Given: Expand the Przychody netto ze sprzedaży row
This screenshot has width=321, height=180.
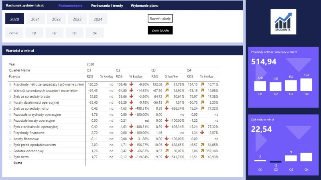Looking at the screenshot, I should (10, 85).
